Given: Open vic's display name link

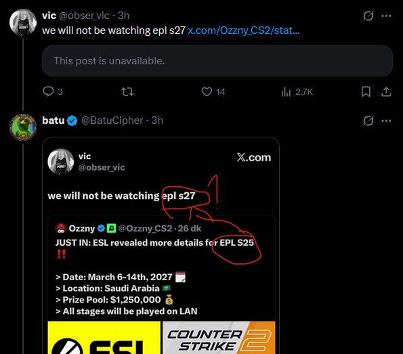Looking at the screenshot, I should point(49,16).
